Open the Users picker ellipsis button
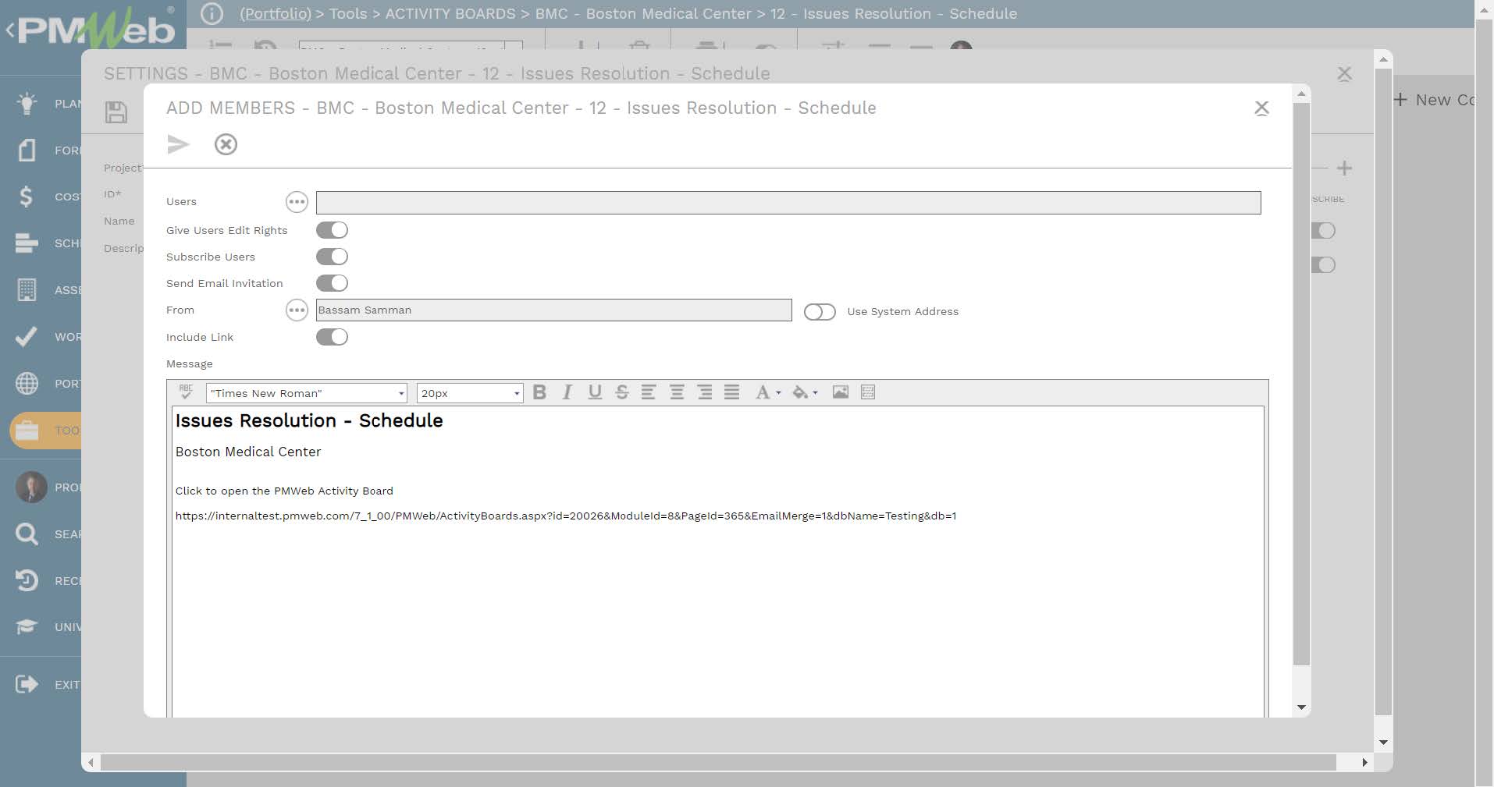The width and height of the screenshot is (1494, 787). click(x=297, y=202)
